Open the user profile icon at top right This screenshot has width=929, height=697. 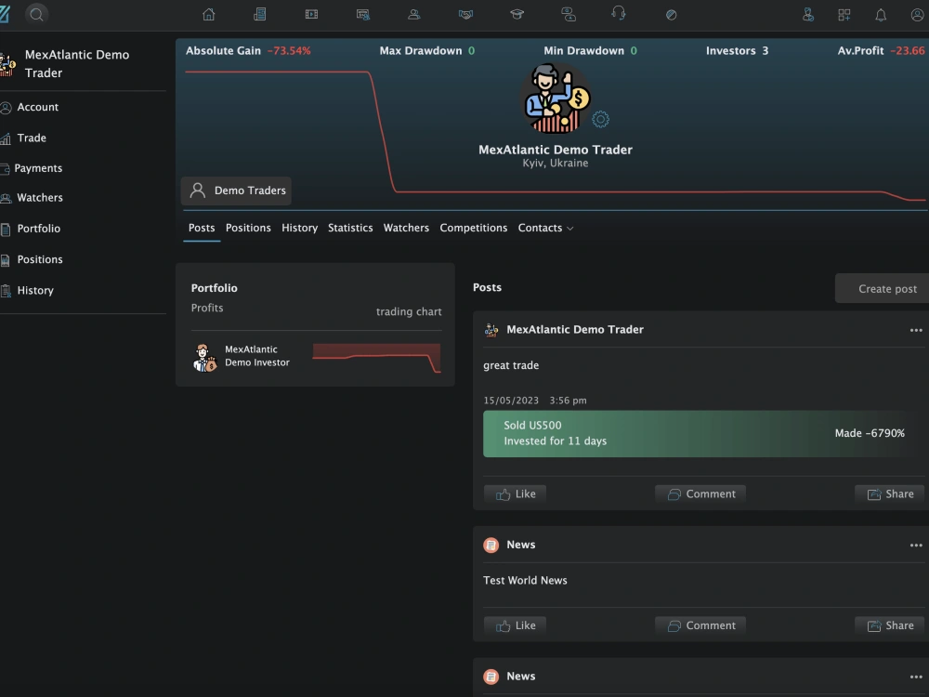click(x=917, y=15)
